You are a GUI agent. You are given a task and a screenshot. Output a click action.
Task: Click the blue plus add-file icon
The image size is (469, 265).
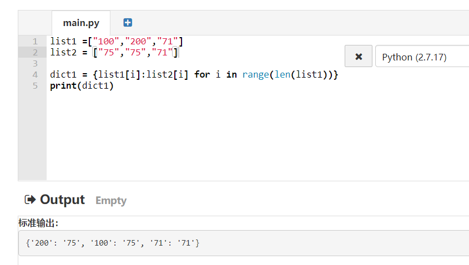click(128, 23)
